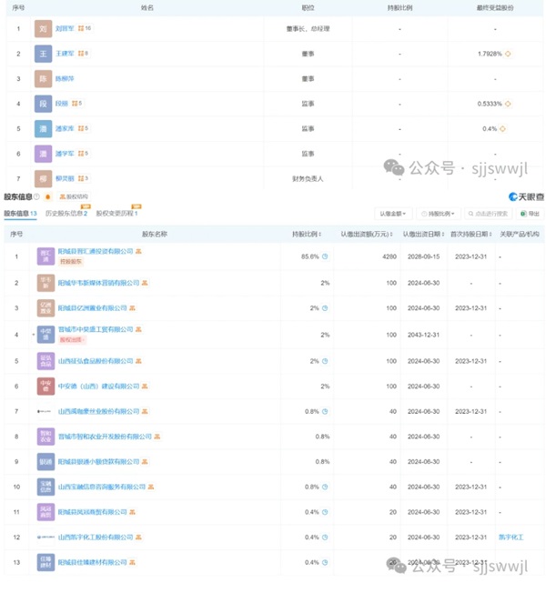Open 山西旺弘食品股份有限公司 shareholder link
Viewport: 546px width, 603px height.
pos(96,361)
